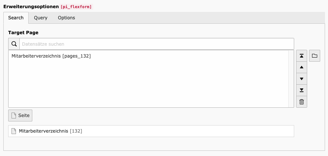328x156 pixels.
Task: Switch to the Search tab
Action: (x=16, y=18)
